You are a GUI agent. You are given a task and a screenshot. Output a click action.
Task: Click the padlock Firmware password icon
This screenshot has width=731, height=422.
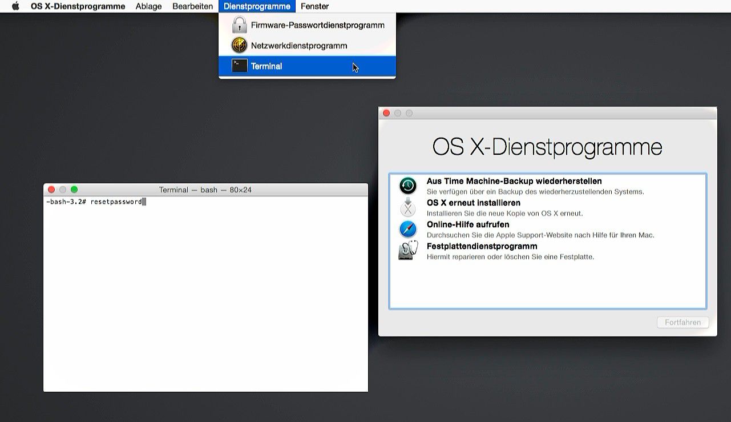tap(239, 25)
